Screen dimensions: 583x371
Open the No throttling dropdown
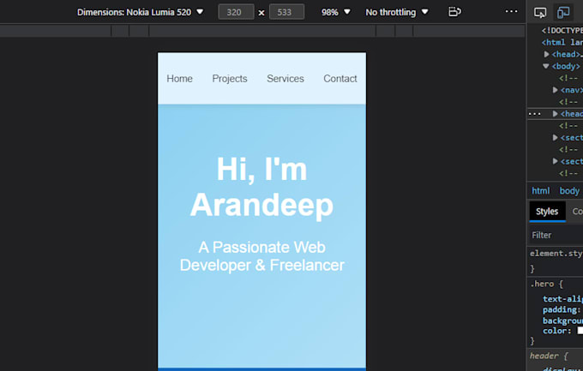(397, 12)
